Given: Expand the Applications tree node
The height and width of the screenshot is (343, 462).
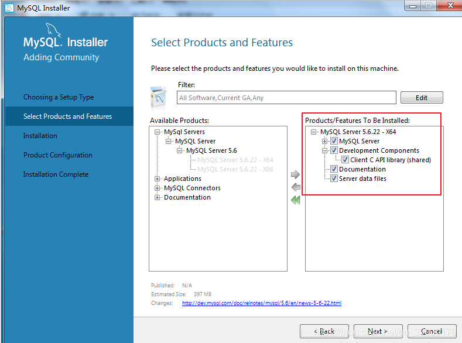Looking at the screenshot, I should pyautogui.click(x=158, y=179).
